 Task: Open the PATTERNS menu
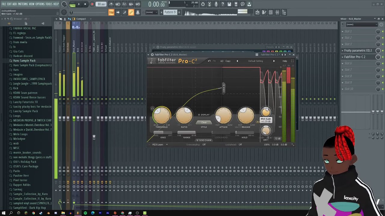click(23, 4)
